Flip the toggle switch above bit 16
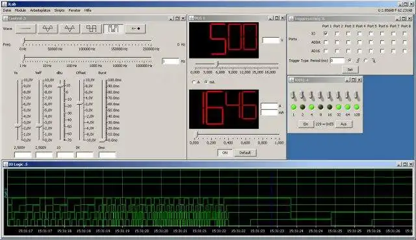416x240 pixels. (330, 96)
